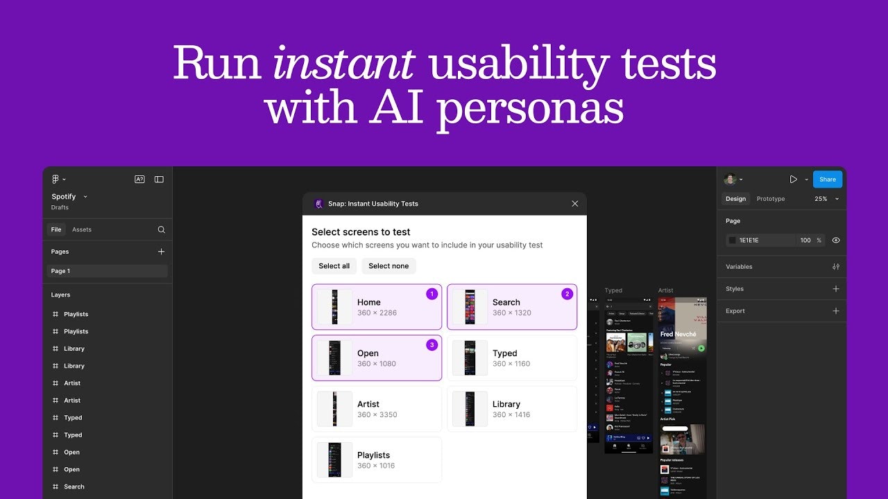Open the 25% zoom dropdown
This screenshot has height=499, width=888.
coord(827,199)
